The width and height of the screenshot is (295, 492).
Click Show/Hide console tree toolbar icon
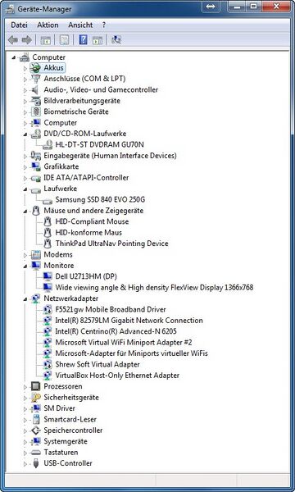coord(45,40)
